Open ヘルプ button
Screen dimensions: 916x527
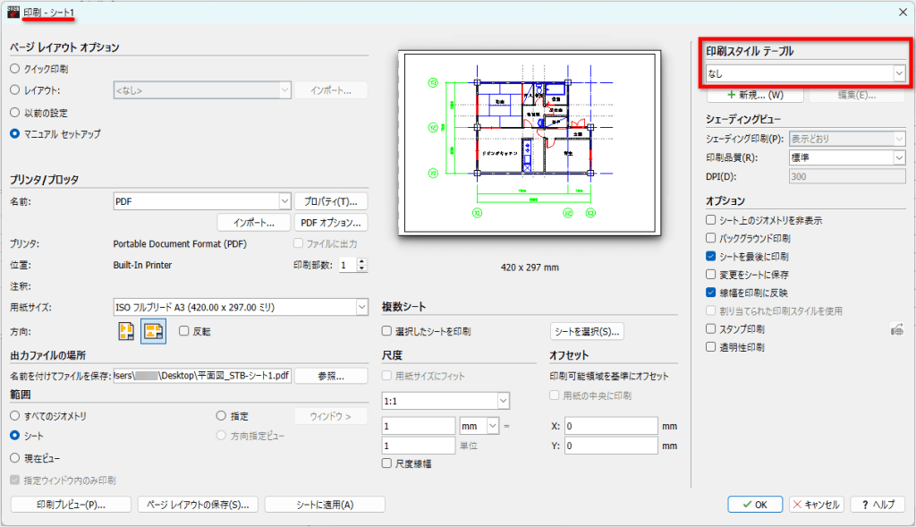pos(878,505)
